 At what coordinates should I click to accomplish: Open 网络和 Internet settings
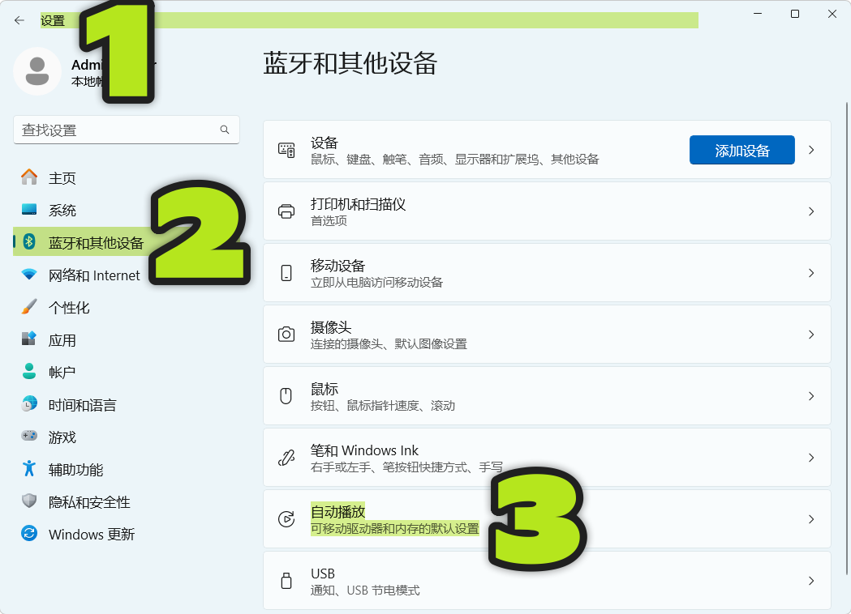tap(126, 275)
